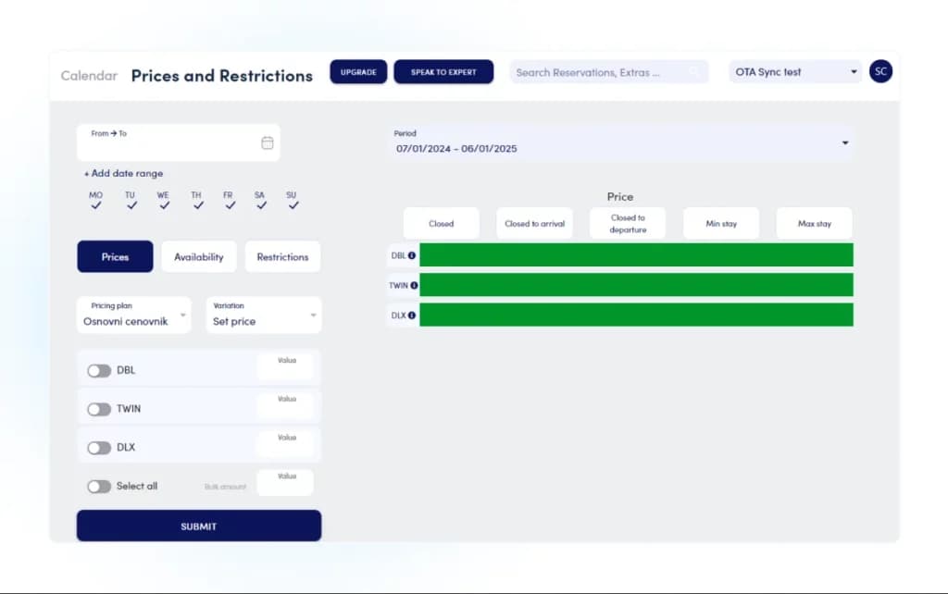The width and height of the screenshot is (948, 594).
Task: Click the Select all bulk Value input
Action: [285, 483]
